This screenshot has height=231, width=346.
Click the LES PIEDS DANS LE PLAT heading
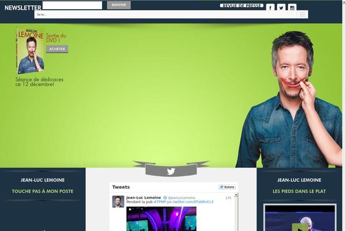click(299, 191)
